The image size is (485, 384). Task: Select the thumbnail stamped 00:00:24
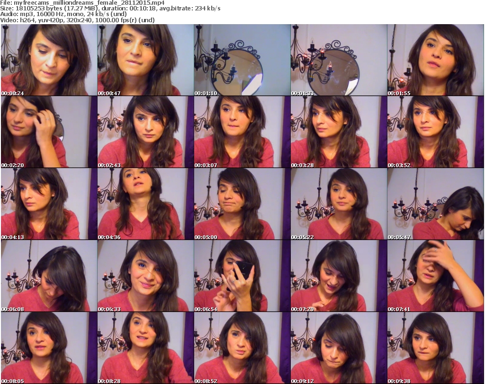click(49, 60)
